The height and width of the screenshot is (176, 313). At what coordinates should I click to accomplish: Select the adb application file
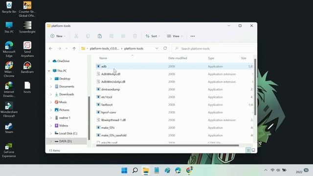point(174,66)
